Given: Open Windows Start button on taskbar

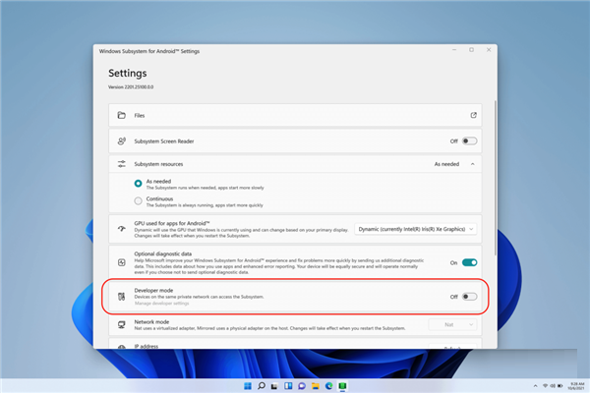Looking at the screenshot, I should coord(248,386).
